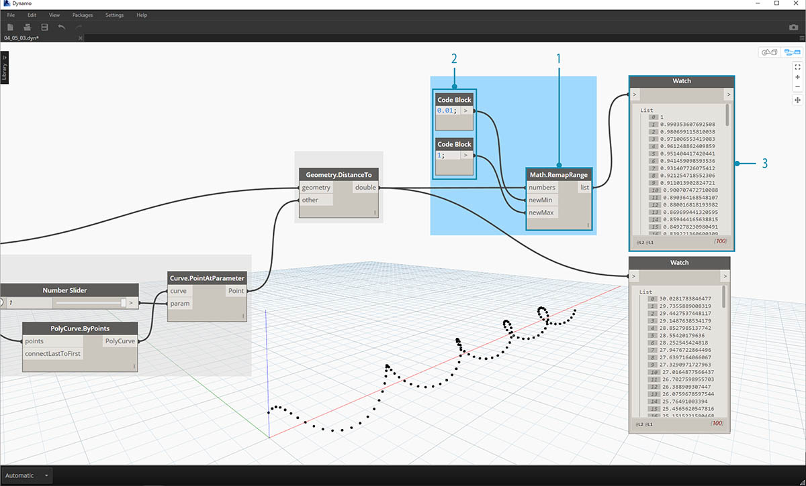Undo the last action via toolbar
Image resolution: width=806 pixels, height=486 pixels.
pyautogui.click(x=62, y=27)
